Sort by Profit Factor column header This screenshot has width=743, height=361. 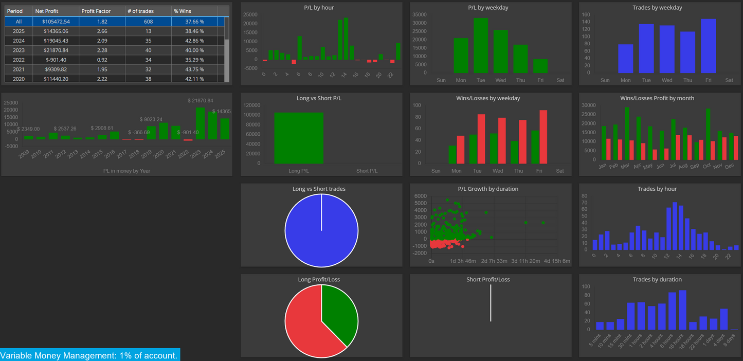pos(102,11)
